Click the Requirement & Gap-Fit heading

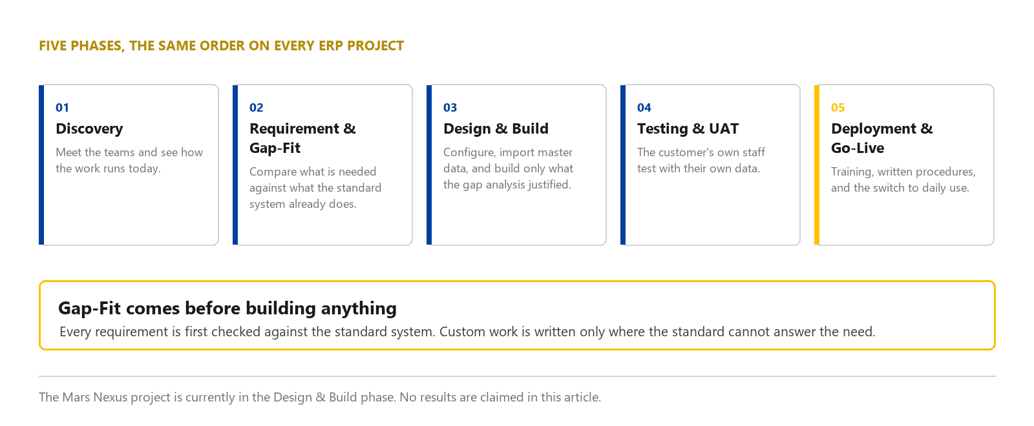[x=302, y=138]
